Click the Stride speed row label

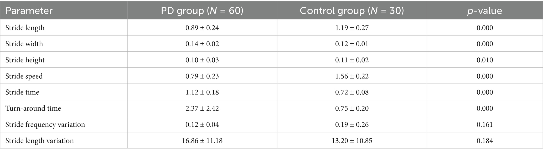24,76
